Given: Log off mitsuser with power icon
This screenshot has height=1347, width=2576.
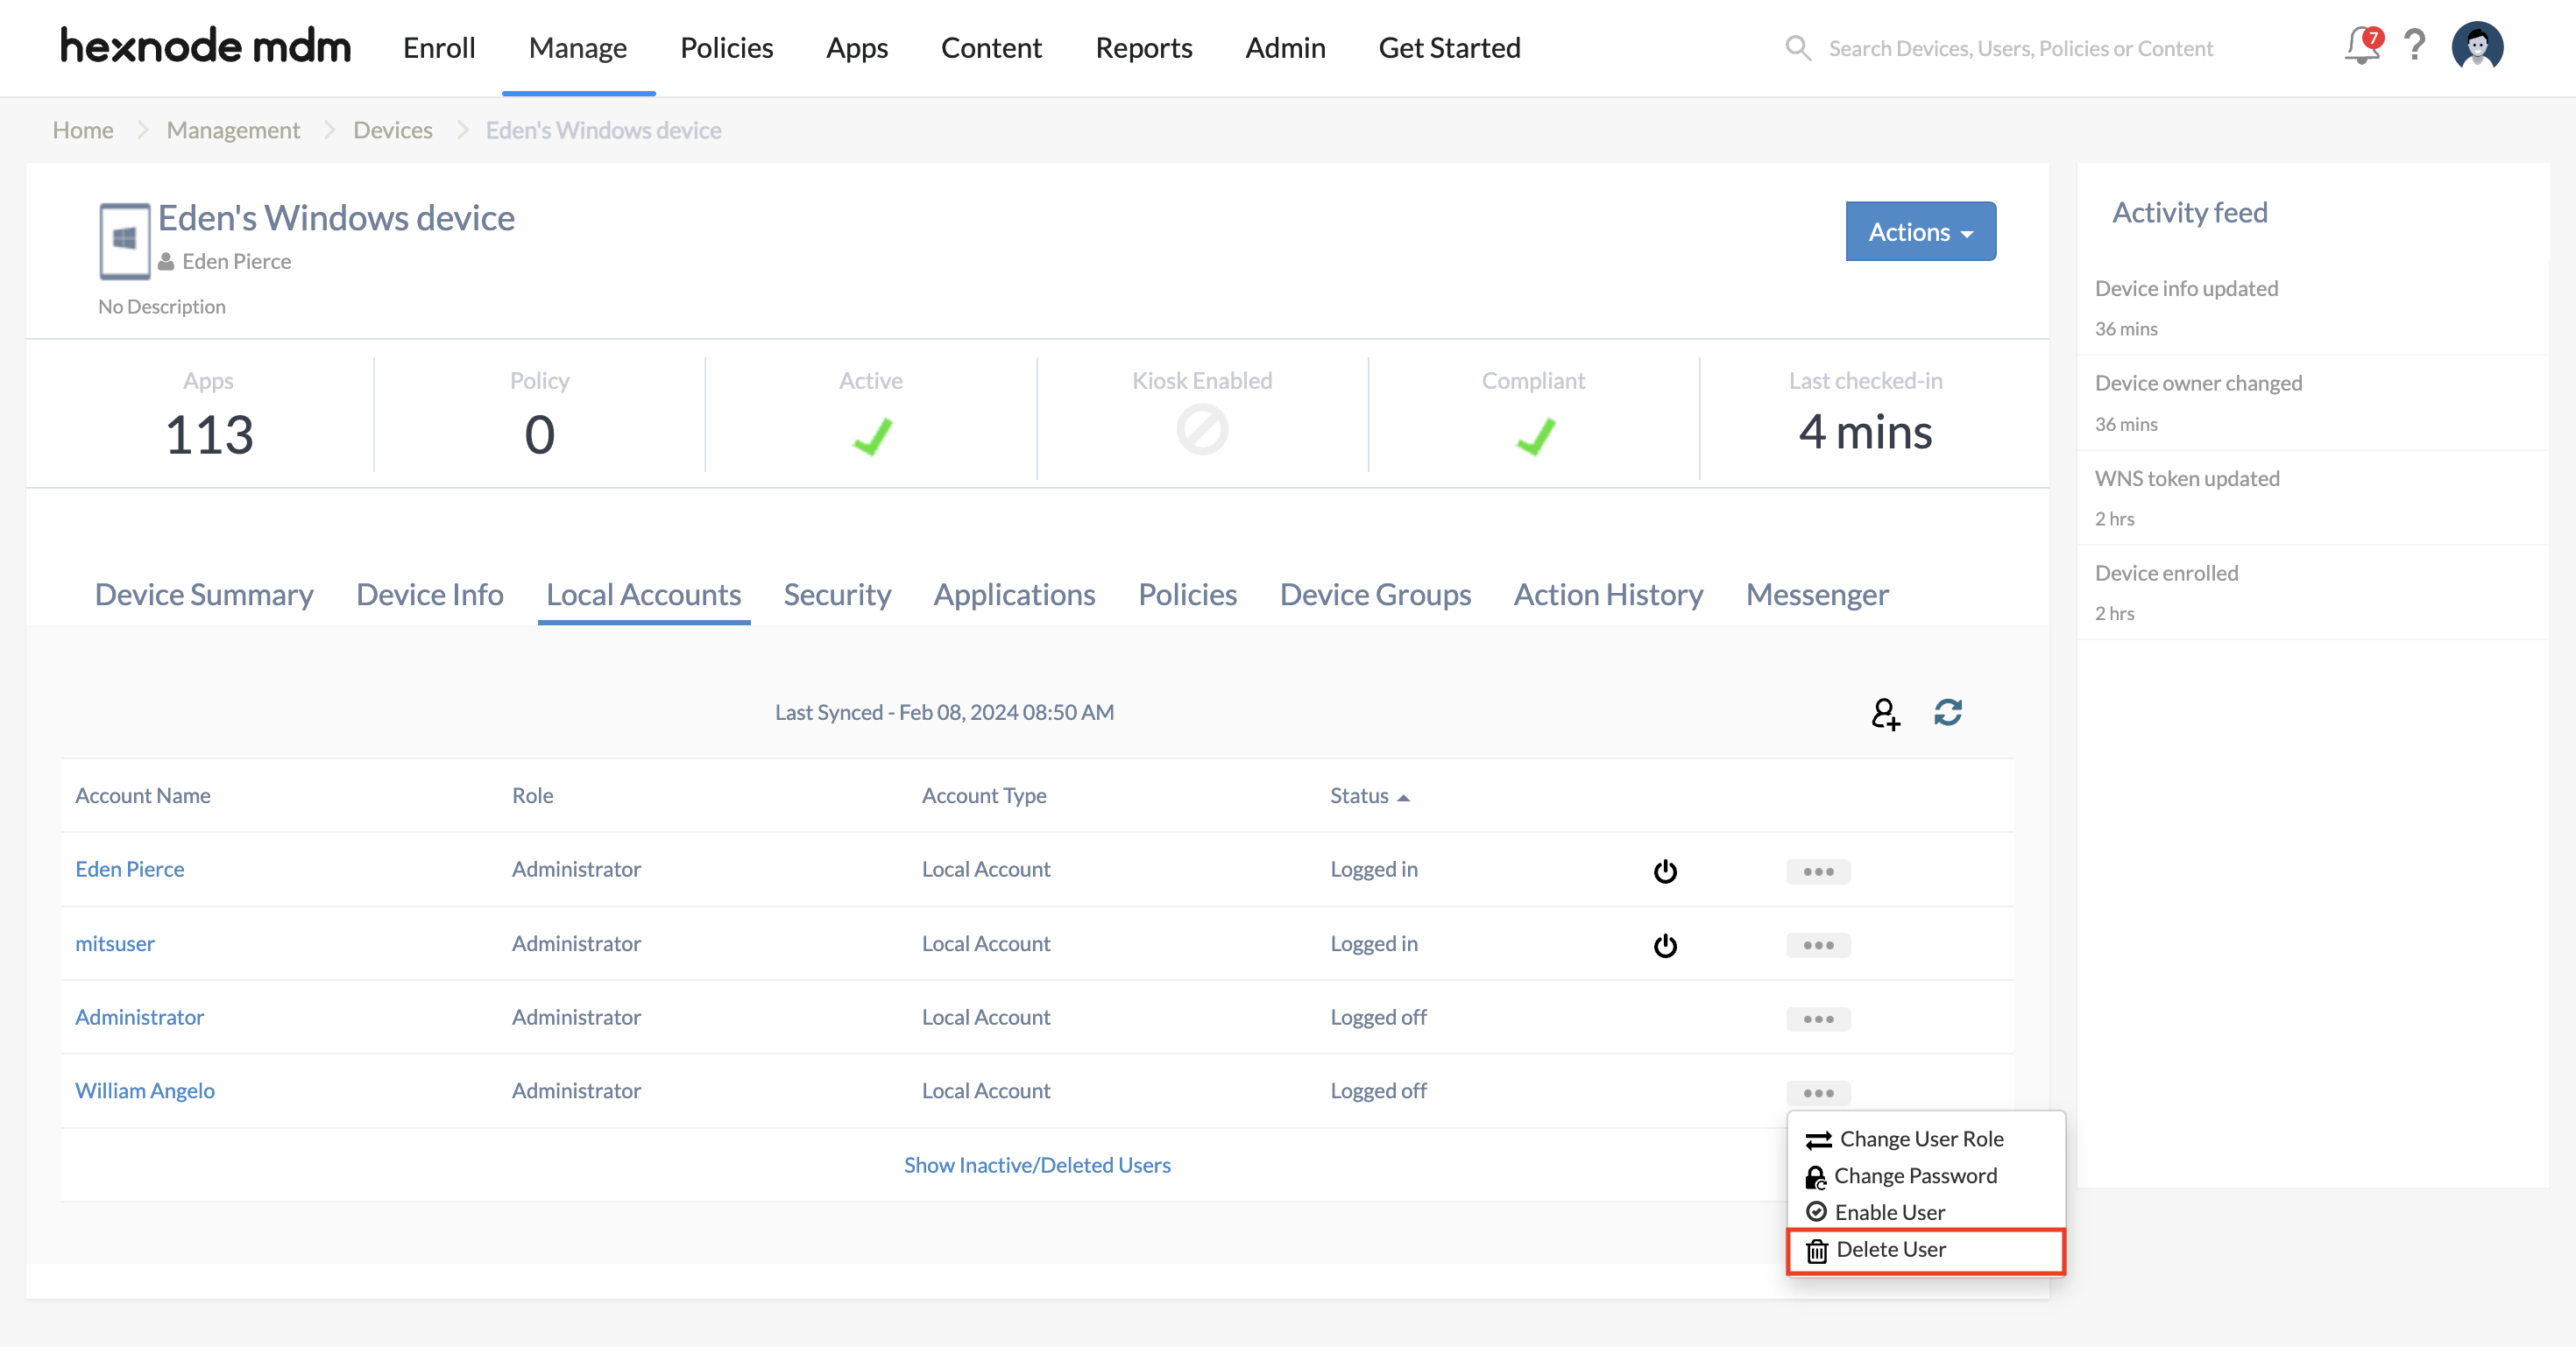Looking at the screenshot, I should click(x=1665, y=945).
